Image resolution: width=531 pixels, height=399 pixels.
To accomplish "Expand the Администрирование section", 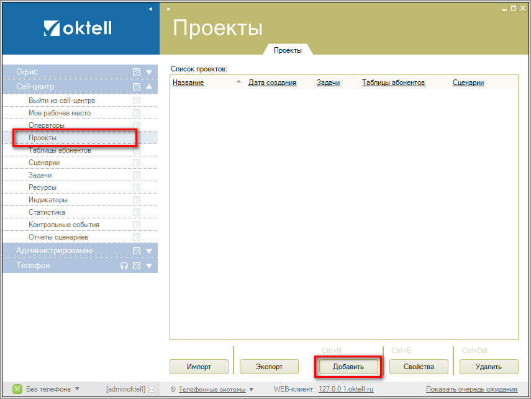I will click(x=149, y=251).
